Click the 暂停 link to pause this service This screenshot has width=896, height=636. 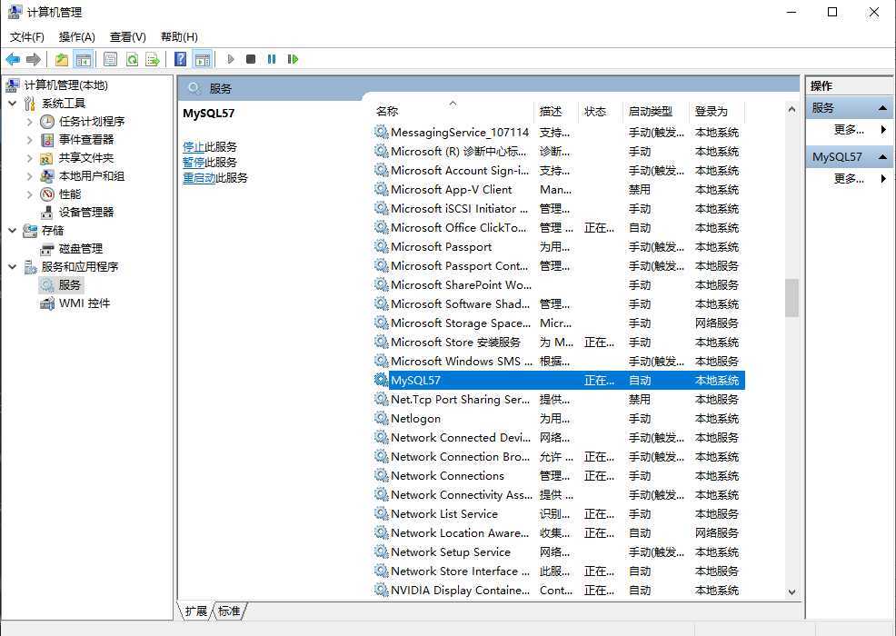194,163
